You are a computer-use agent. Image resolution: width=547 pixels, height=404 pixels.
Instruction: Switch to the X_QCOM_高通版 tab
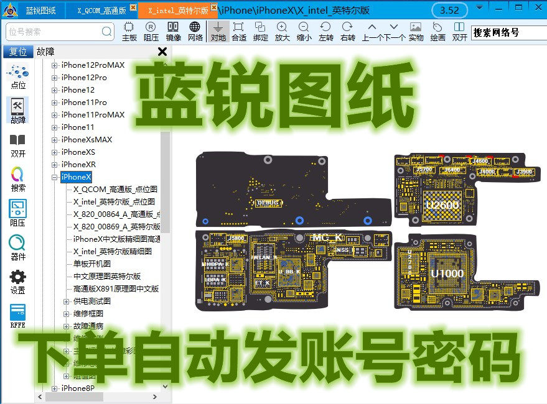click(101, 11)
